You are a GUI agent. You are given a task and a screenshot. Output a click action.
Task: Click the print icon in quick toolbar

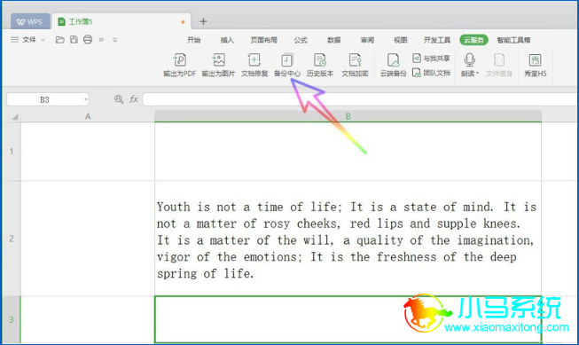click(88, 40)
